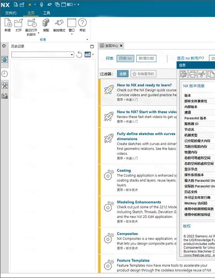Open a part with the Open icon
The image size is (215, 278).
click(18, 23)
